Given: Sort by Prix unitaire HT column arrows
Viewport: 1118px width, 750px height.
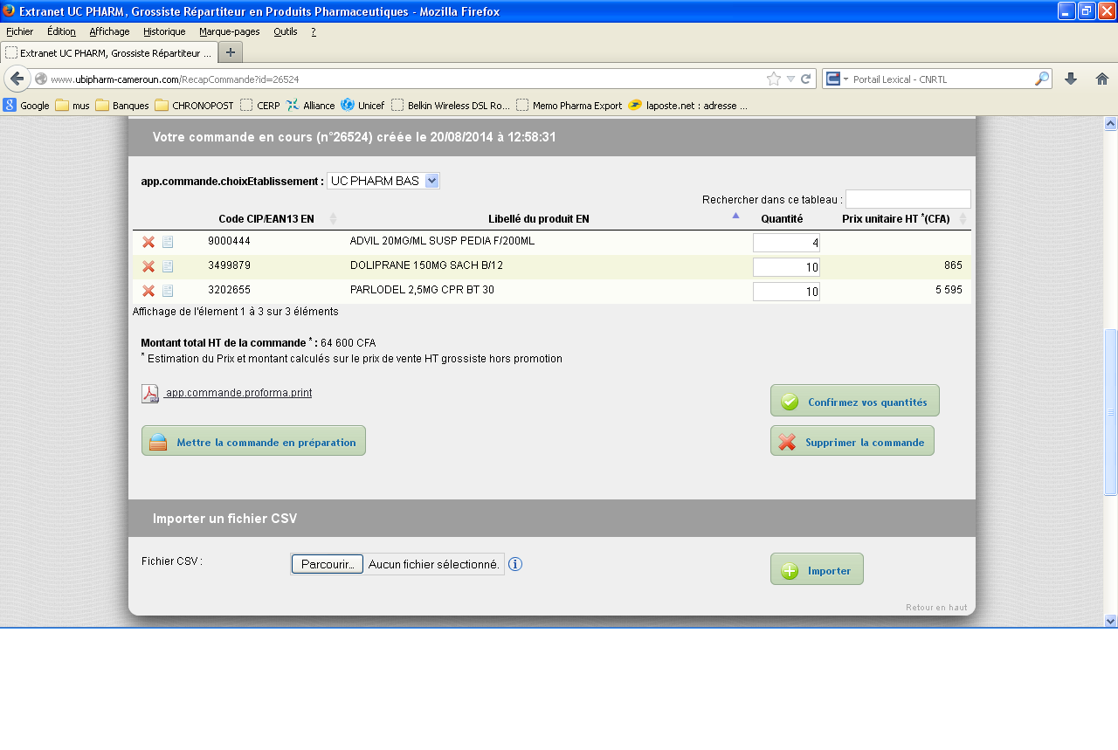Looking at the screenshot, I should click(963, 218).
